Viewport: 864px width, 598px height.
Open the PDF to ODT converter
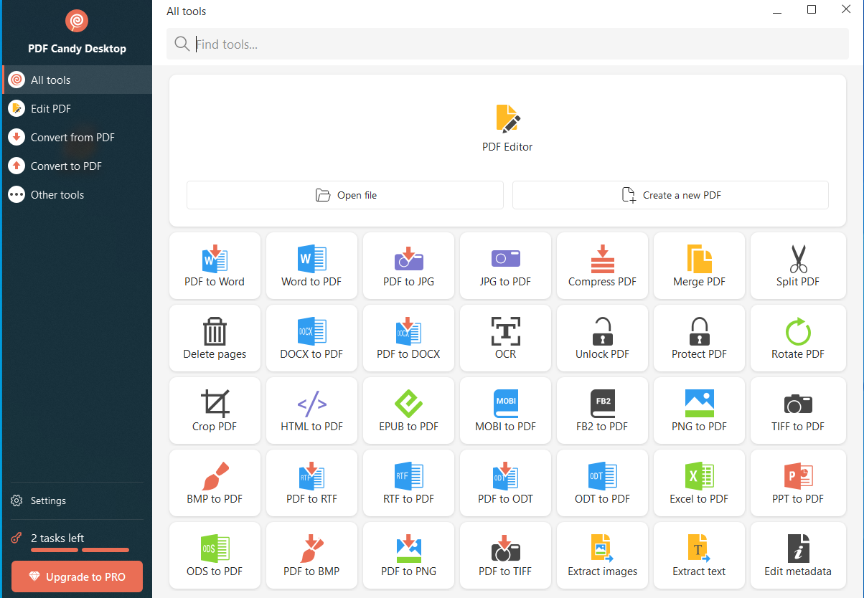pos(505,483)
